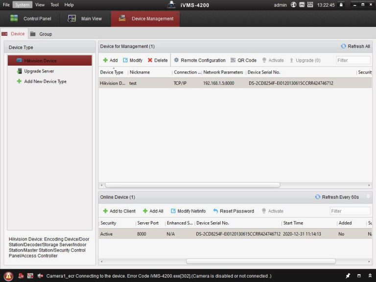Viewport: 376px width, 282px height.
Task: Open the Tool menu
Action: point(54,4)
